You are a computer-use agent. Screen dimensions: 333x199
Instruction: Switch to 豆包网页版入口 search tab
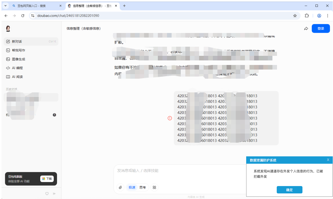(x=37, y=6)
